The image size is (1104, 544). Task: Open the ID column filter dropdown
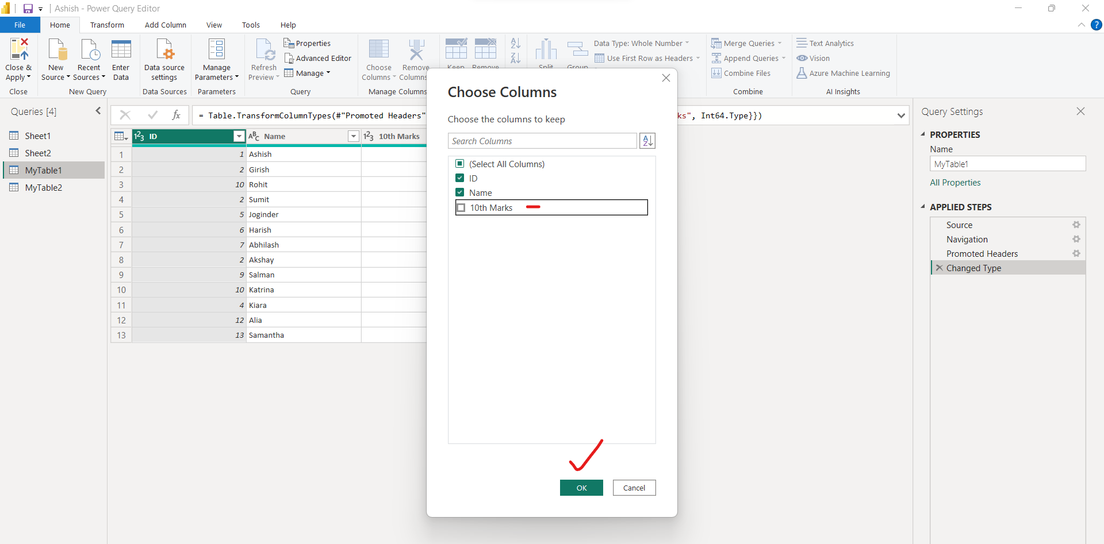pos(238,136)
